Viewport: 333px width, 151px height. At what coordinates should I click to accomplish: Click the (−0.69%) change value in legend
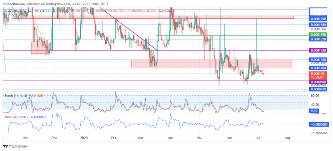(151, 11)
